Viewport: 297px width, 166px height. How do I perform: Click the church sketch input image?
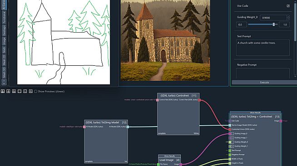click(x=64, y=42)
